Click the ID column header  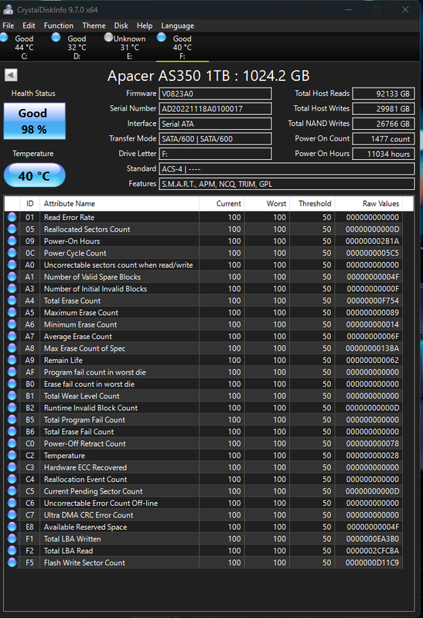(30, 203)
